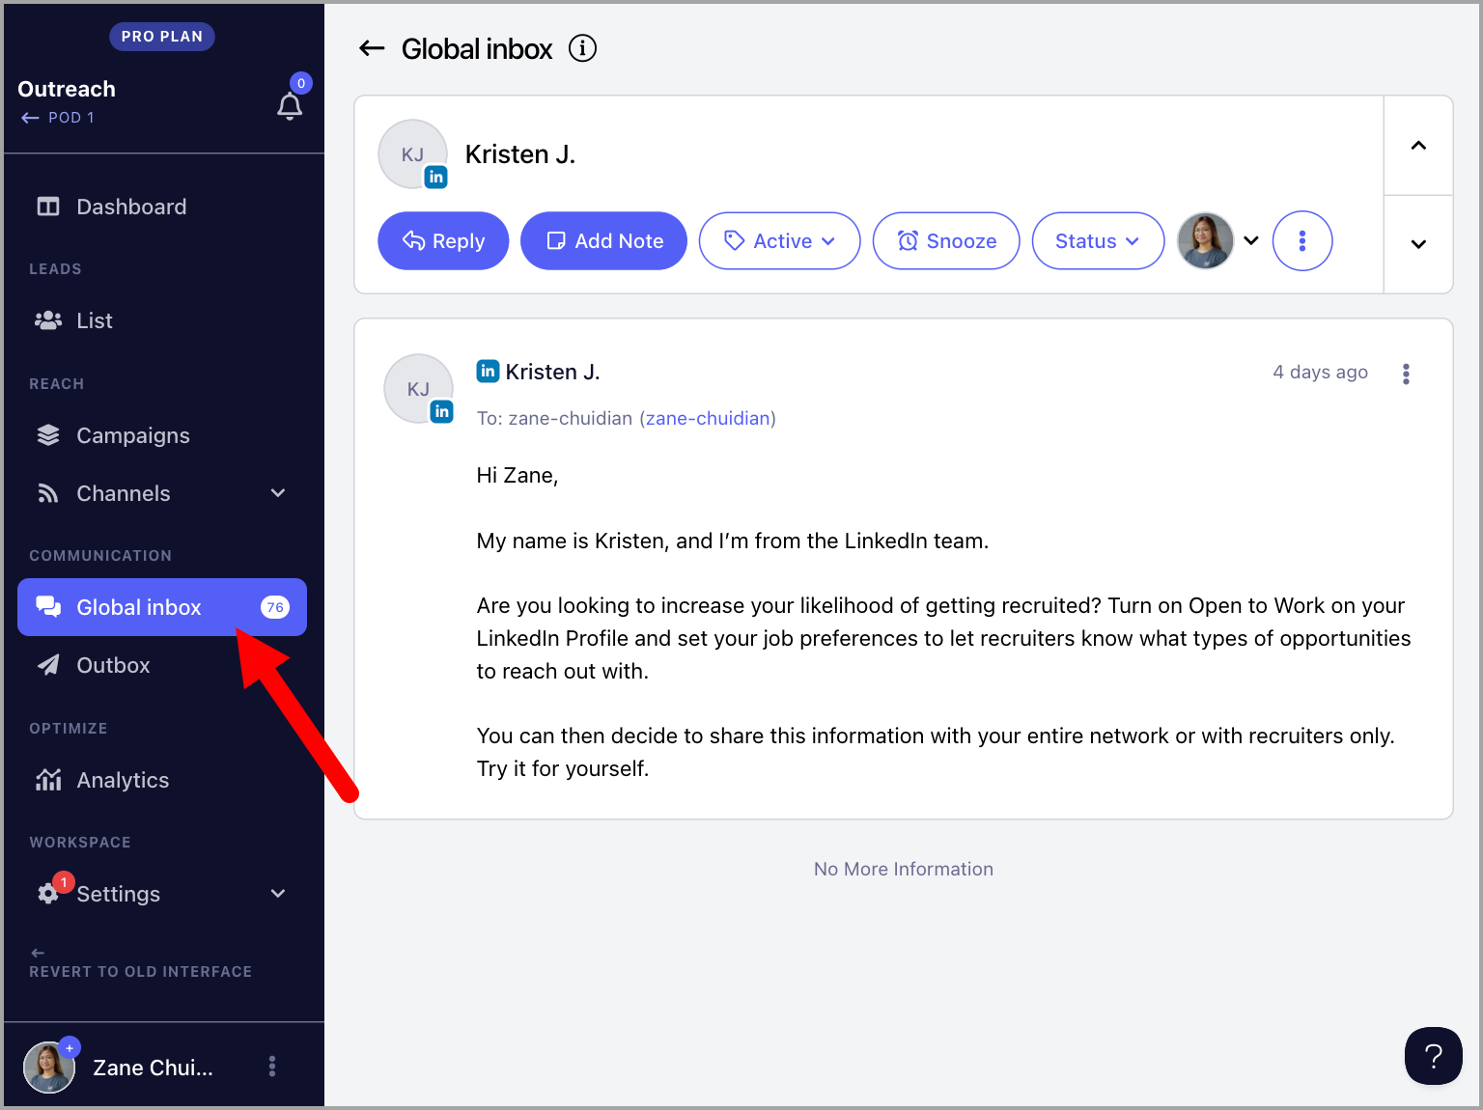Click the LinkedIn badge on the header KJ avatar

[436, 177]
